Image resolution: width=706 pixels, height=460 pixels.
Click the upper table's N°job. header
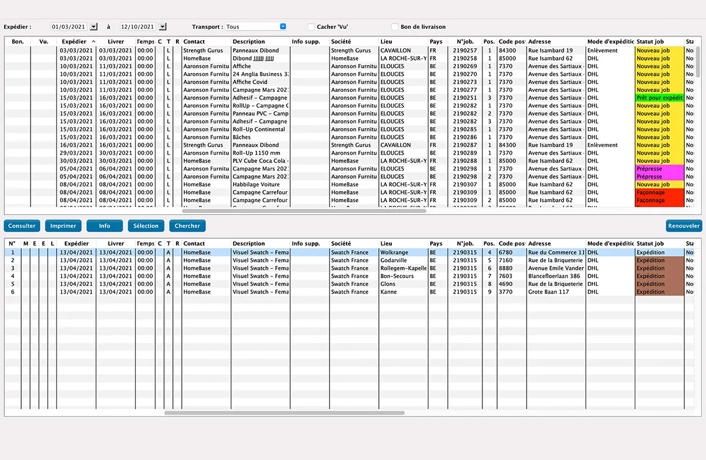[x=465, y=42]
